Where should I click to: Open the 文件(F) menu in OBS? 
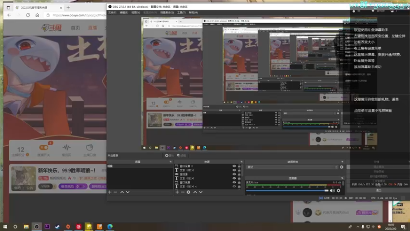tap(112, 12)
